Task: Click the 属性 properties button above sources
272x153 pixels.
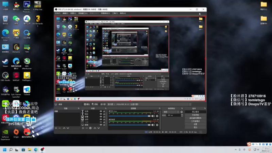Action: click(x=87, y=104)
